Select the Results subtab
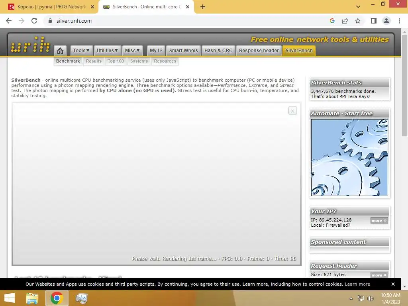 [x=94, y=61]
